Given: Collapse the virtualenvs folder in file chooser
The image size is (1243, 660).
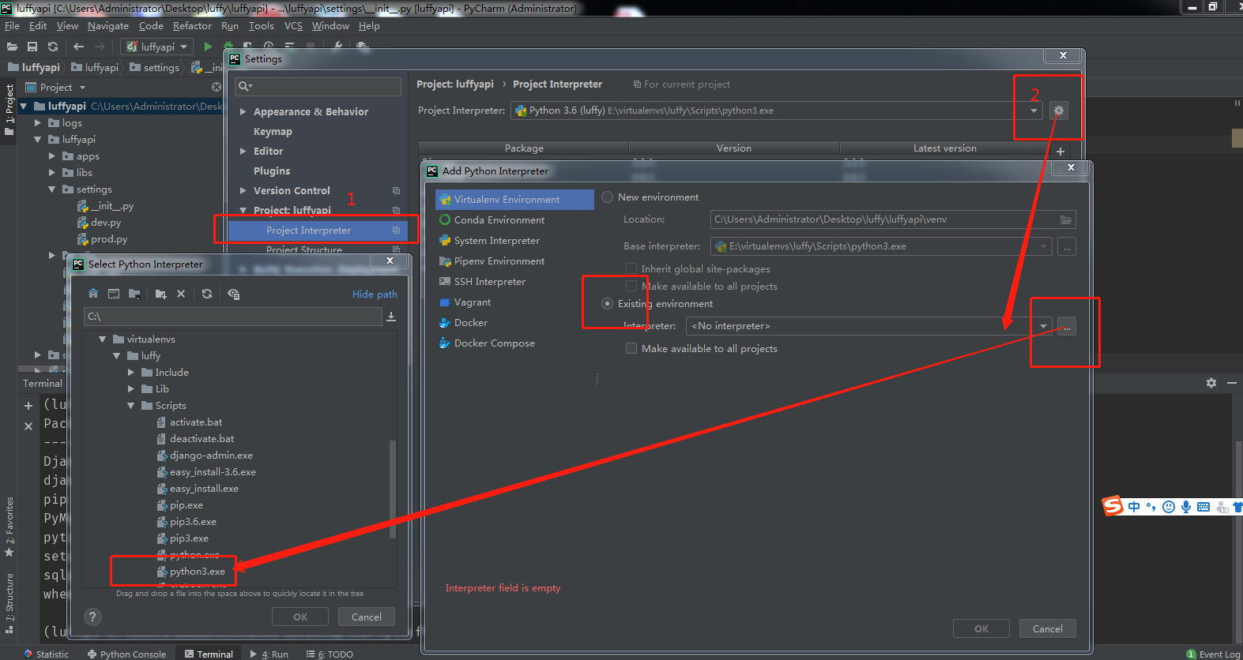Looking at the screenshot, I should pos(103,339).
